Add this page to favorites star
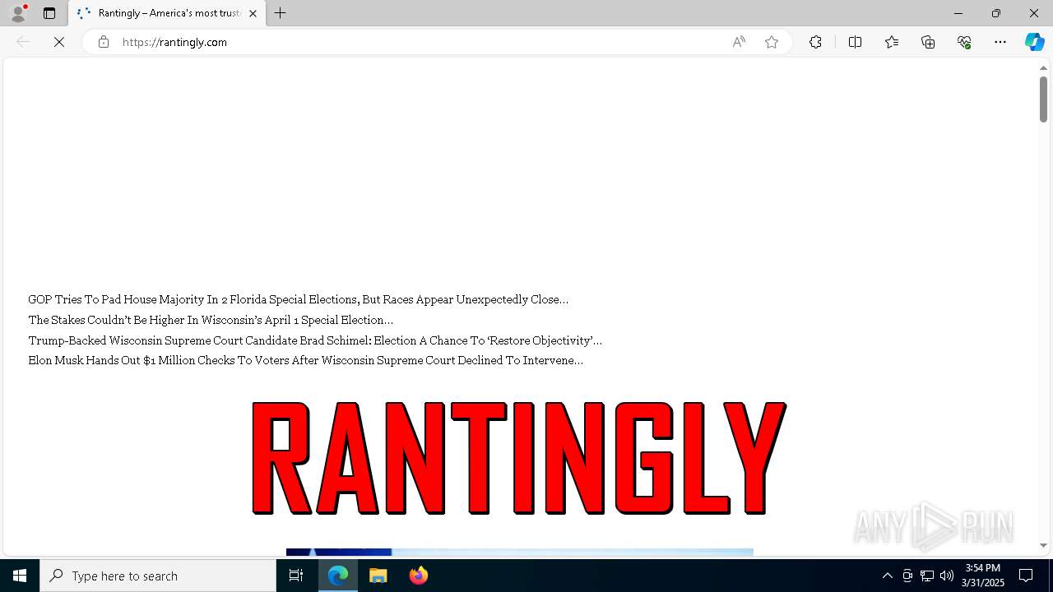Screen dimensions: 1053x592 tap(772, 42)
